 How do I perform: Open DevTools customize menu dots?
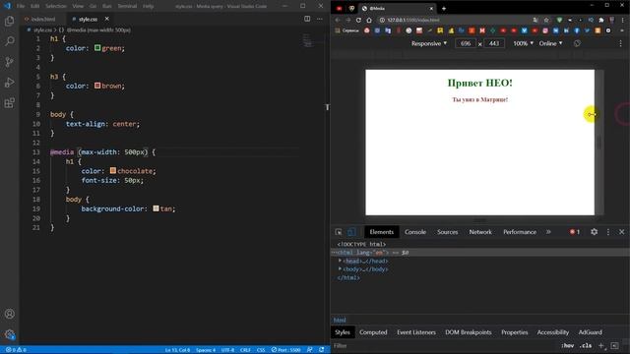(608, 232)
